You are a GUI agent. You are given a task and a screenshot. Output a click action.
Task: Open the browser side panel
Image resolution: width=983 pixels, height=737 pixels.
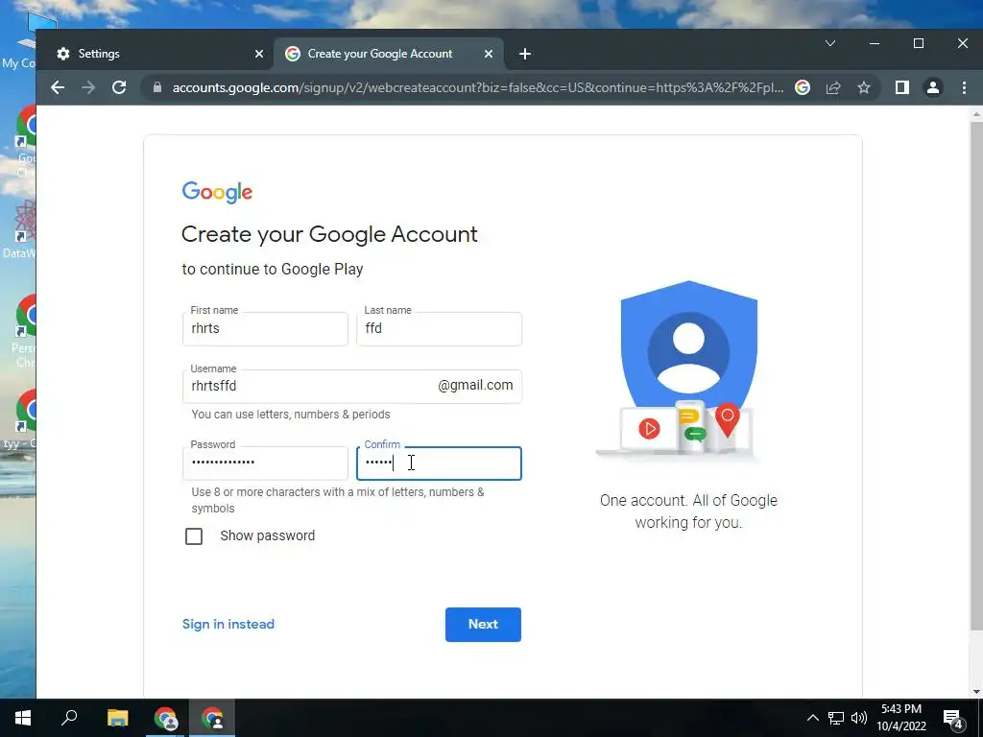pos(902,87)
